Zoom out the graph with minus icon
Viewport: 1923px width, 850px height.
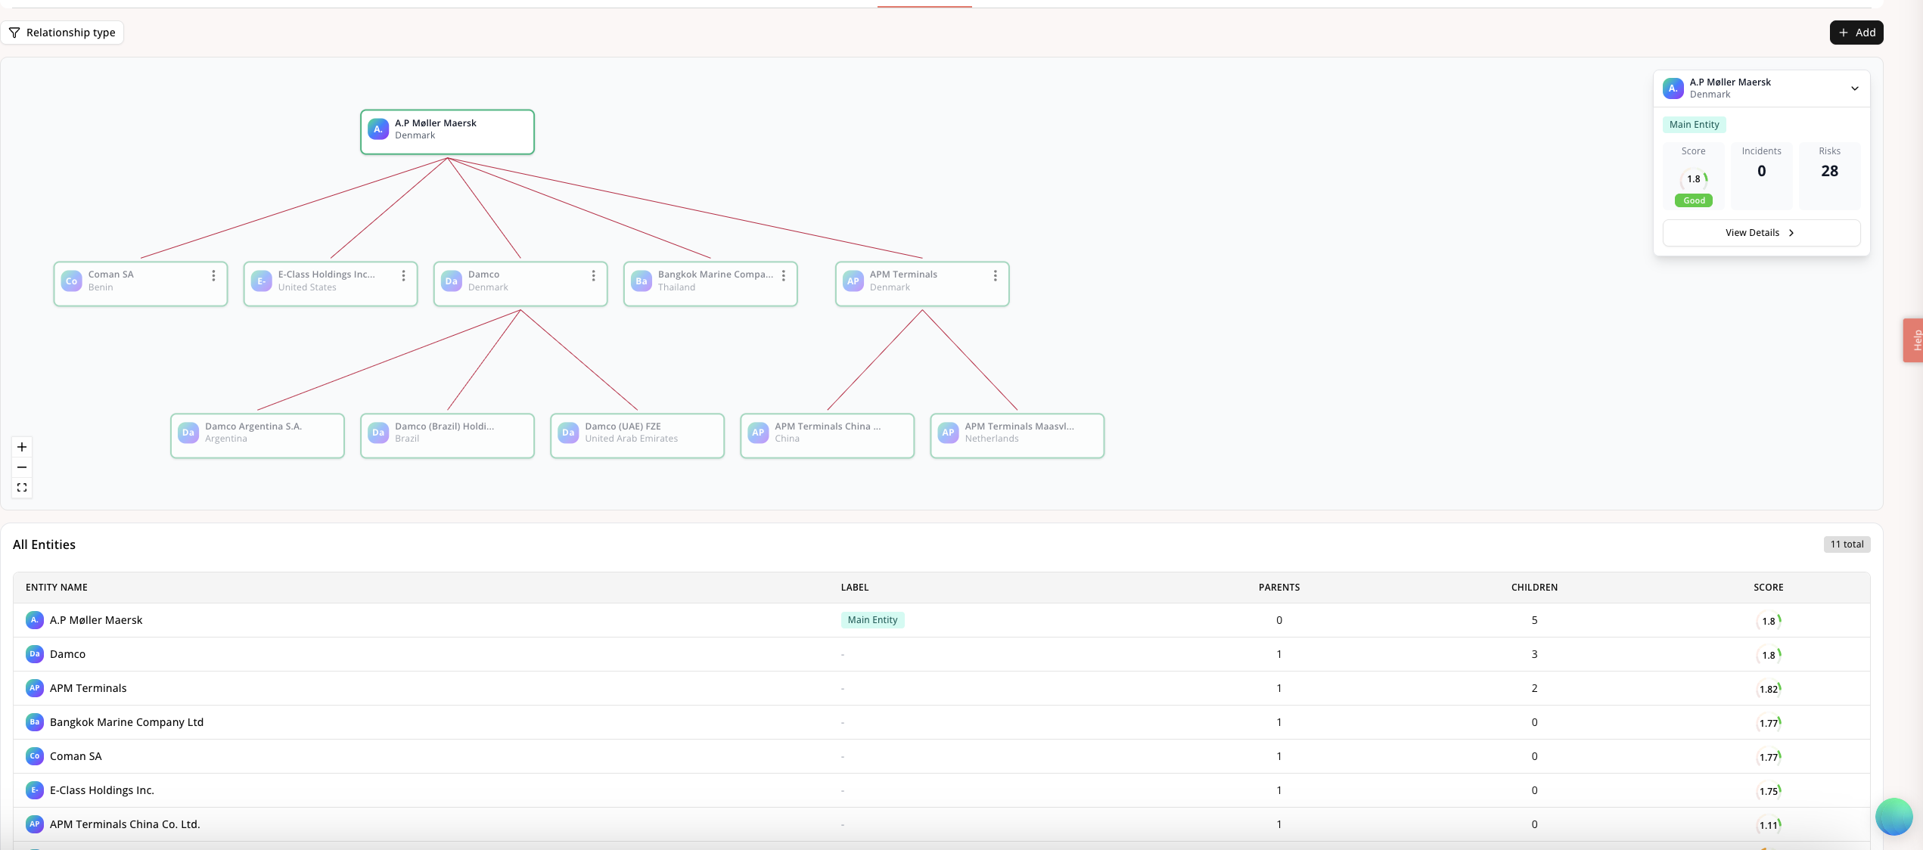(x=22, y=467)
